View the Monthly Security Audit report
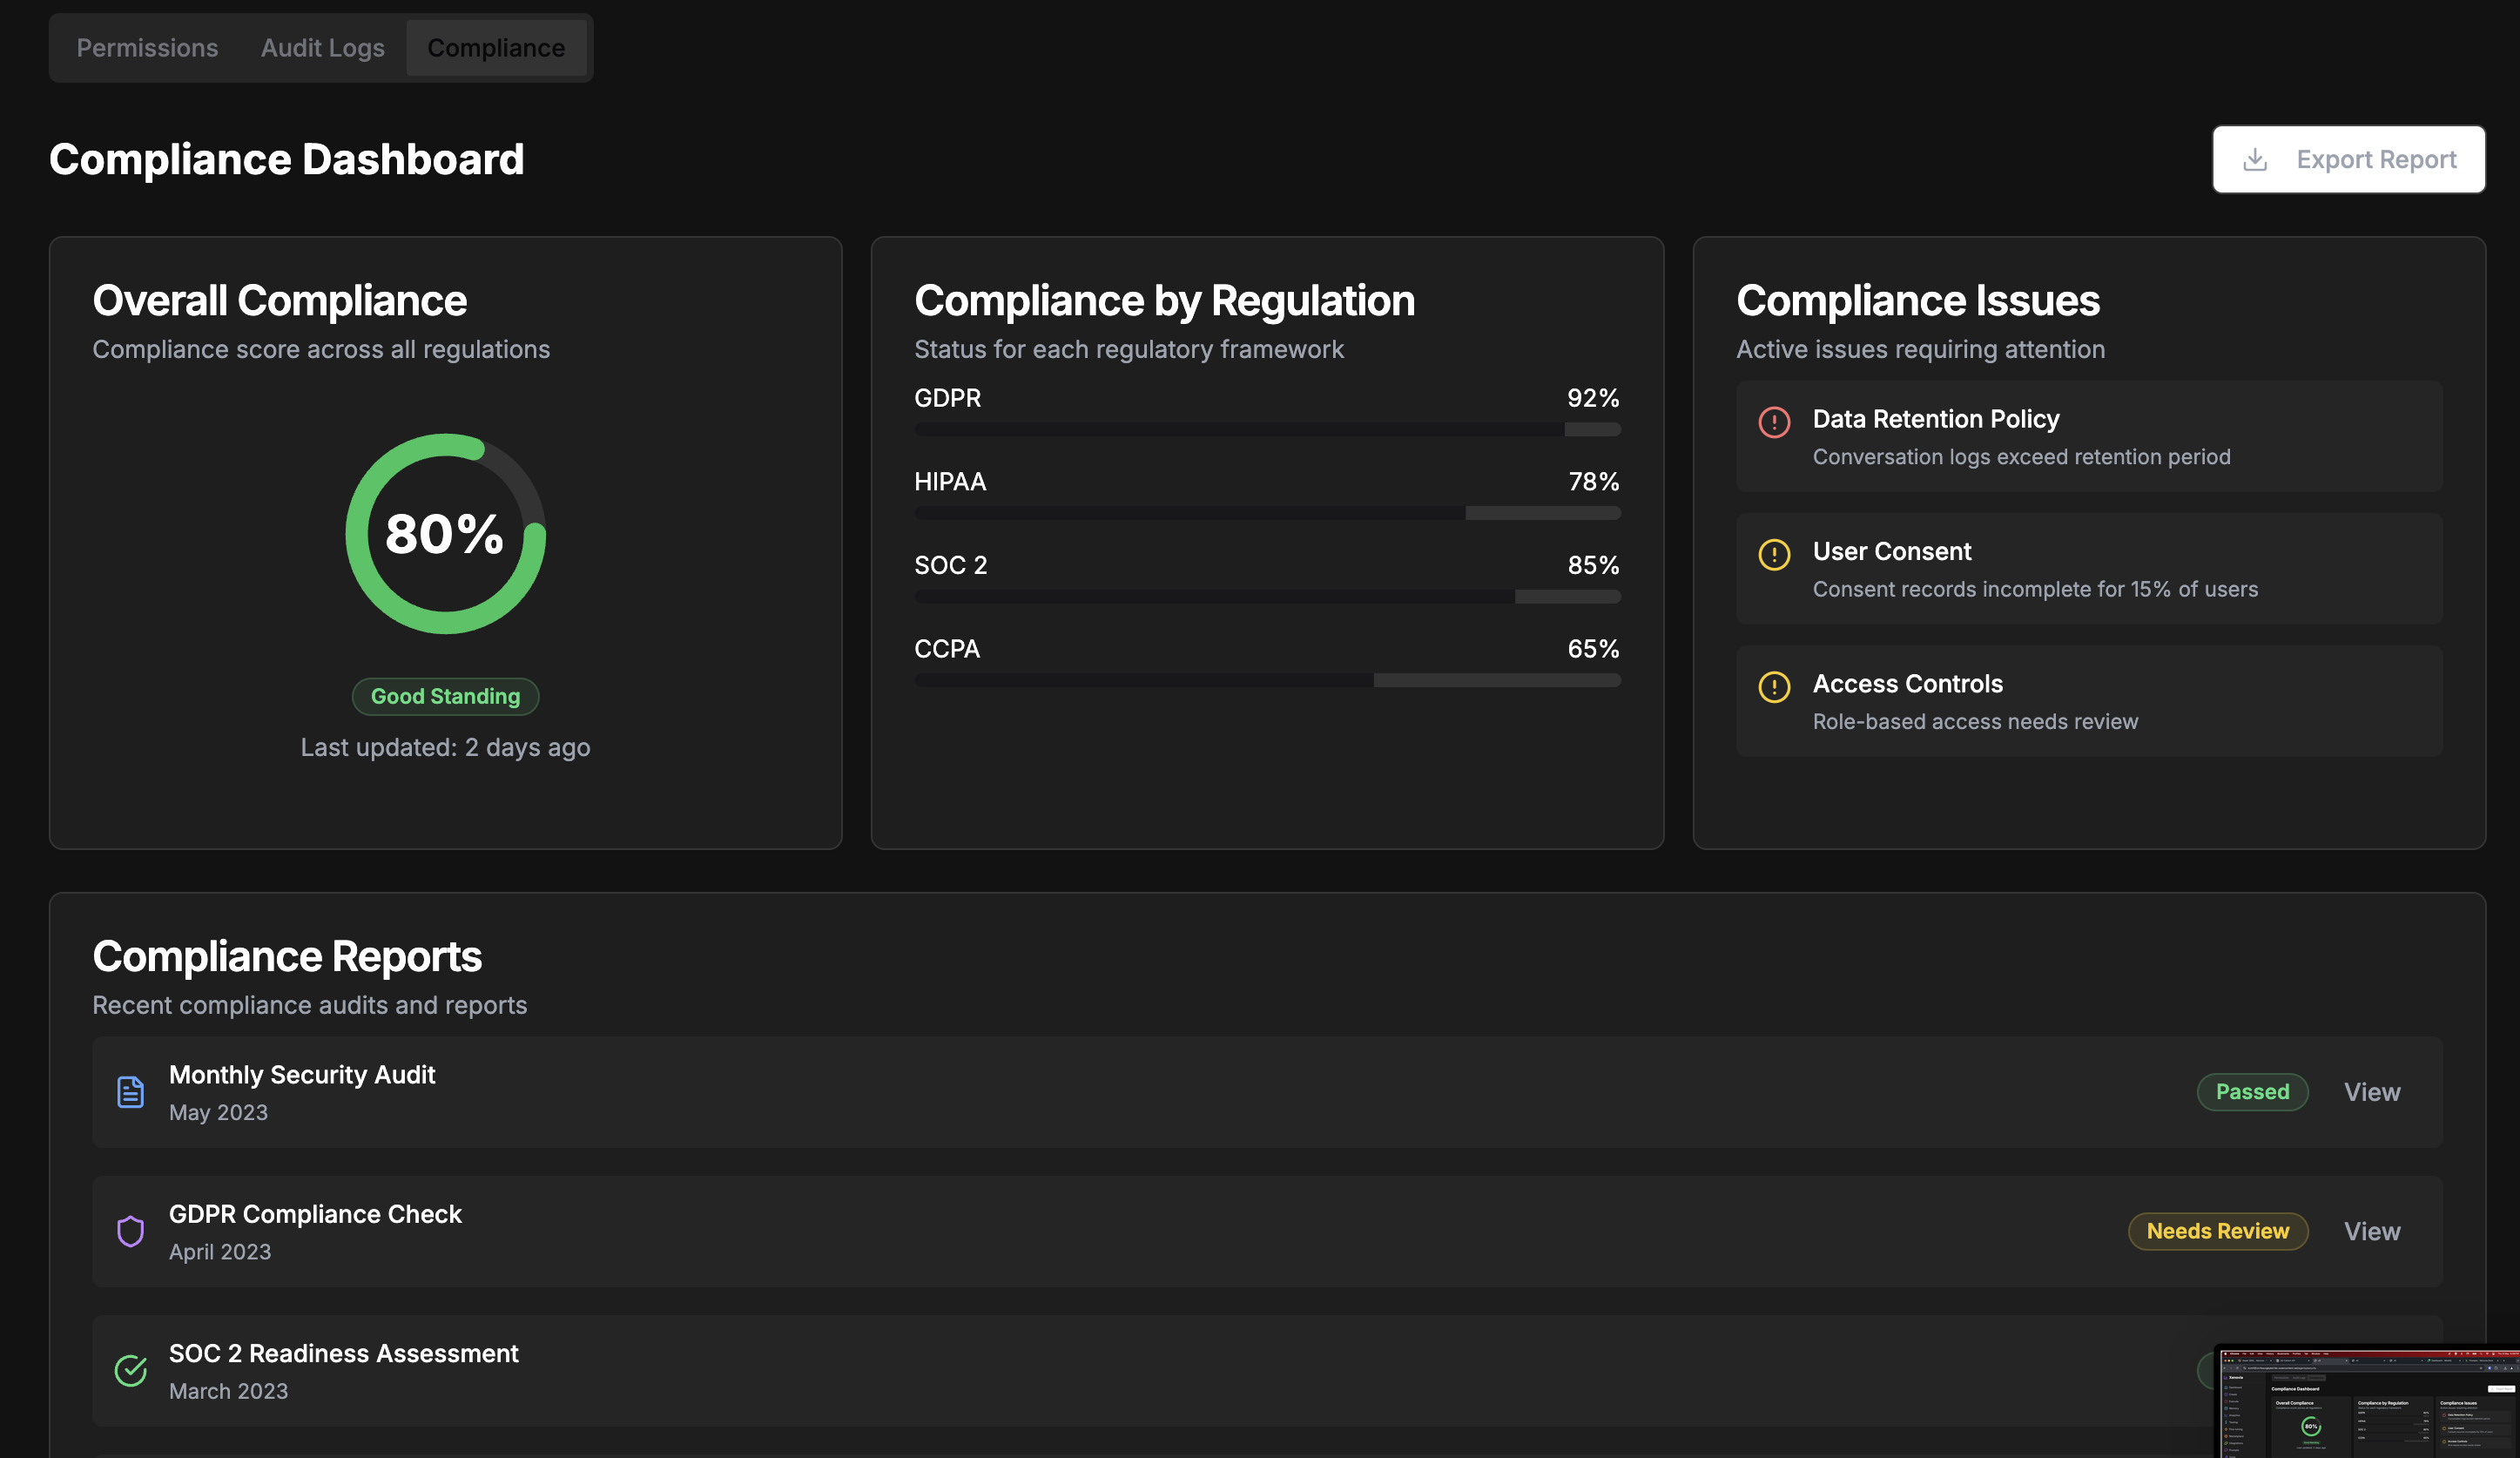The width and height of the screenshot is (2520, 1458). pyautogui.click(x=2372, y=1092)
